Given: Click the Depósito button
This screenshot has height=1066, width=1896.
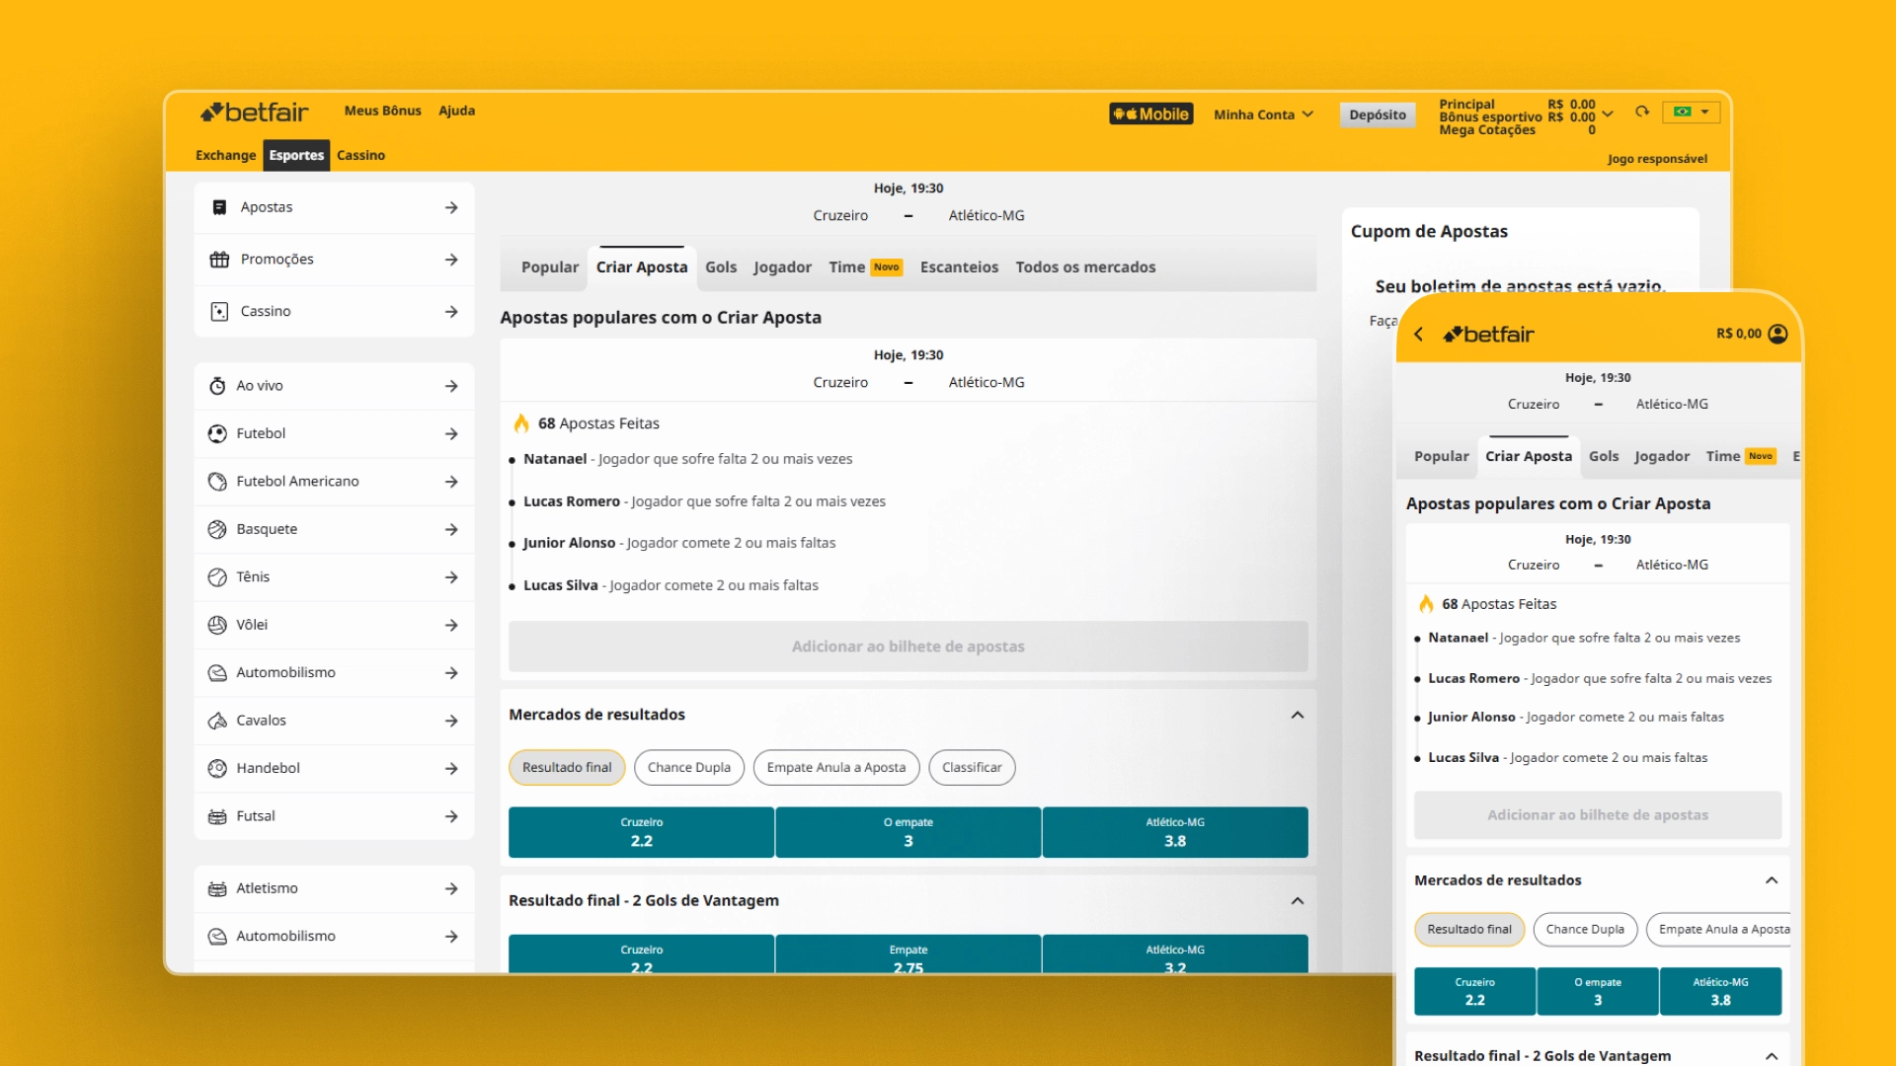Looking at the screenshot, I should tap(1377, 114).
